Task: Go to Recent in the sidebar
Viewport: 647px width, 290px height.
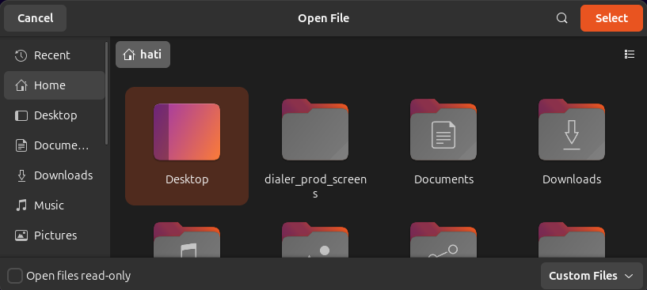Action: 55,55
